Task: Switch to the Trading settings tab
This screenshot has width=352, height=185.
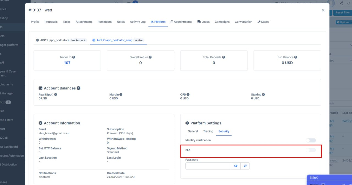Action: pos(208,131)
